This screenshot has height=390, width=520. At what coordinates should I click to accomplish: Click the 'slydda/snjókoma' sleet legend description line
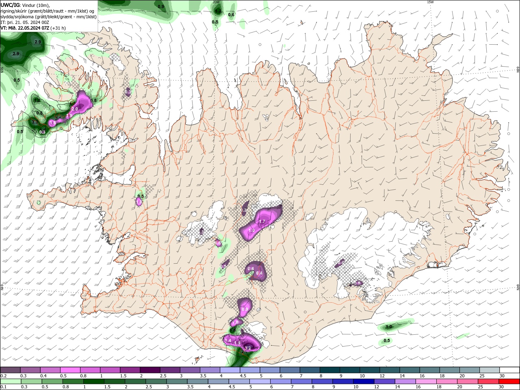[x=49, y=17]
